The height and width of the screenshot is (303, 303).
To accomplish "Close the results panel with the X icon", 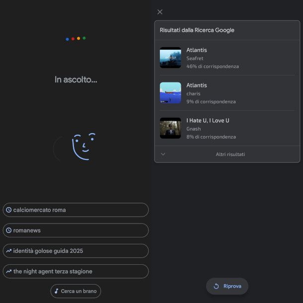I will click(160, 12).
